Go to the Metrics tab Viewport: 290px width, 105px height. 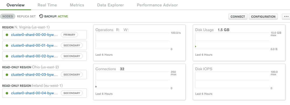77,5
